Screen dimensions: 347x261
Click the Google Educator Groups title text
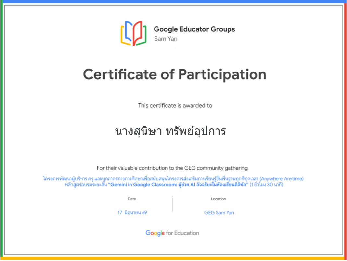(194, 29)
